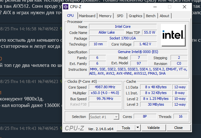Click the Technology value 10 nm
Image resolution: width=201 pixels, height=138 pixels.
tap(98, 44)
